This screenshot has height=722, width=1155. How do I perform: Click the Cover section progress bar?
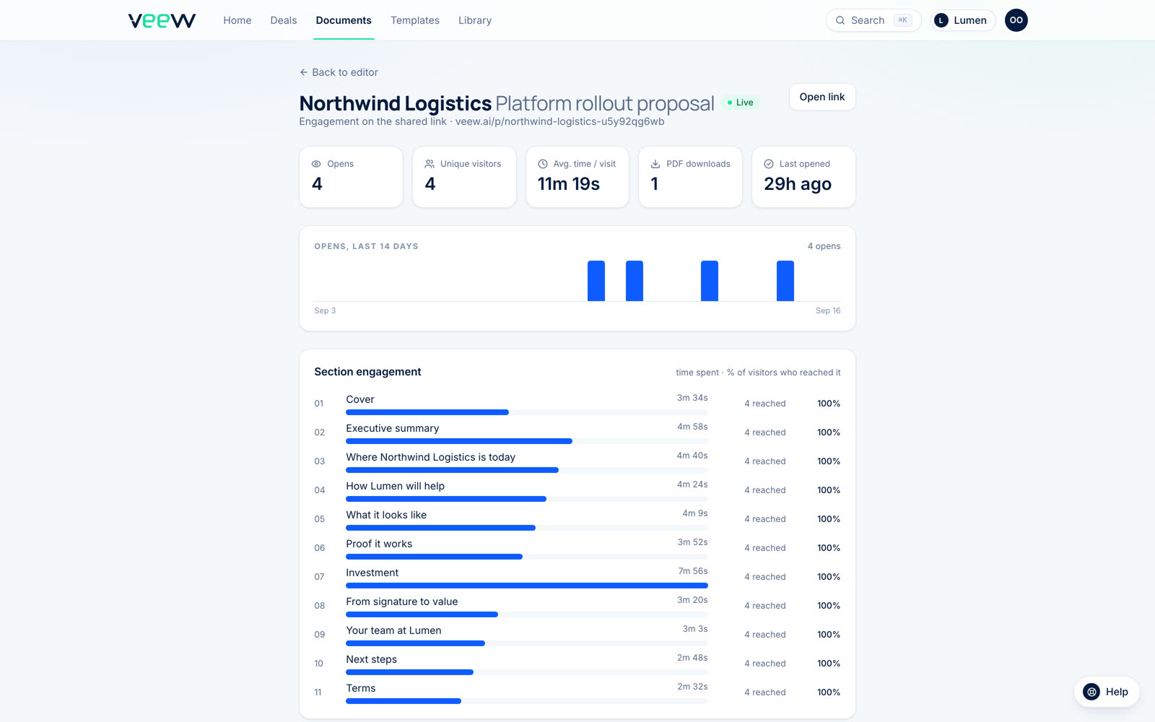click(527, 412)
